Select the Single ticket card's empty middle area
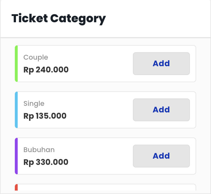 coord(100,110)
